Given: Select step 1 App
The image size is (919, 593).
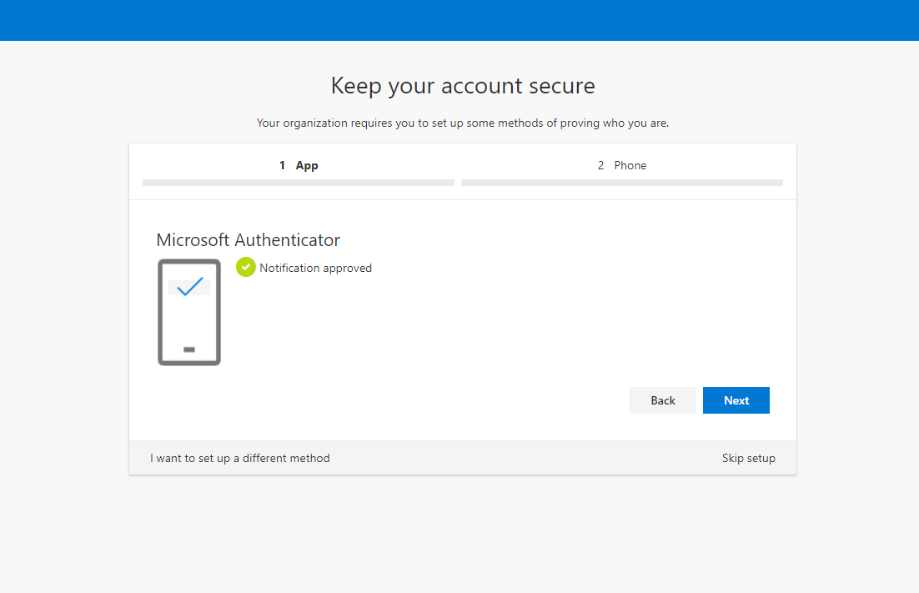Looking at the screenshot, I should point(299,165).
